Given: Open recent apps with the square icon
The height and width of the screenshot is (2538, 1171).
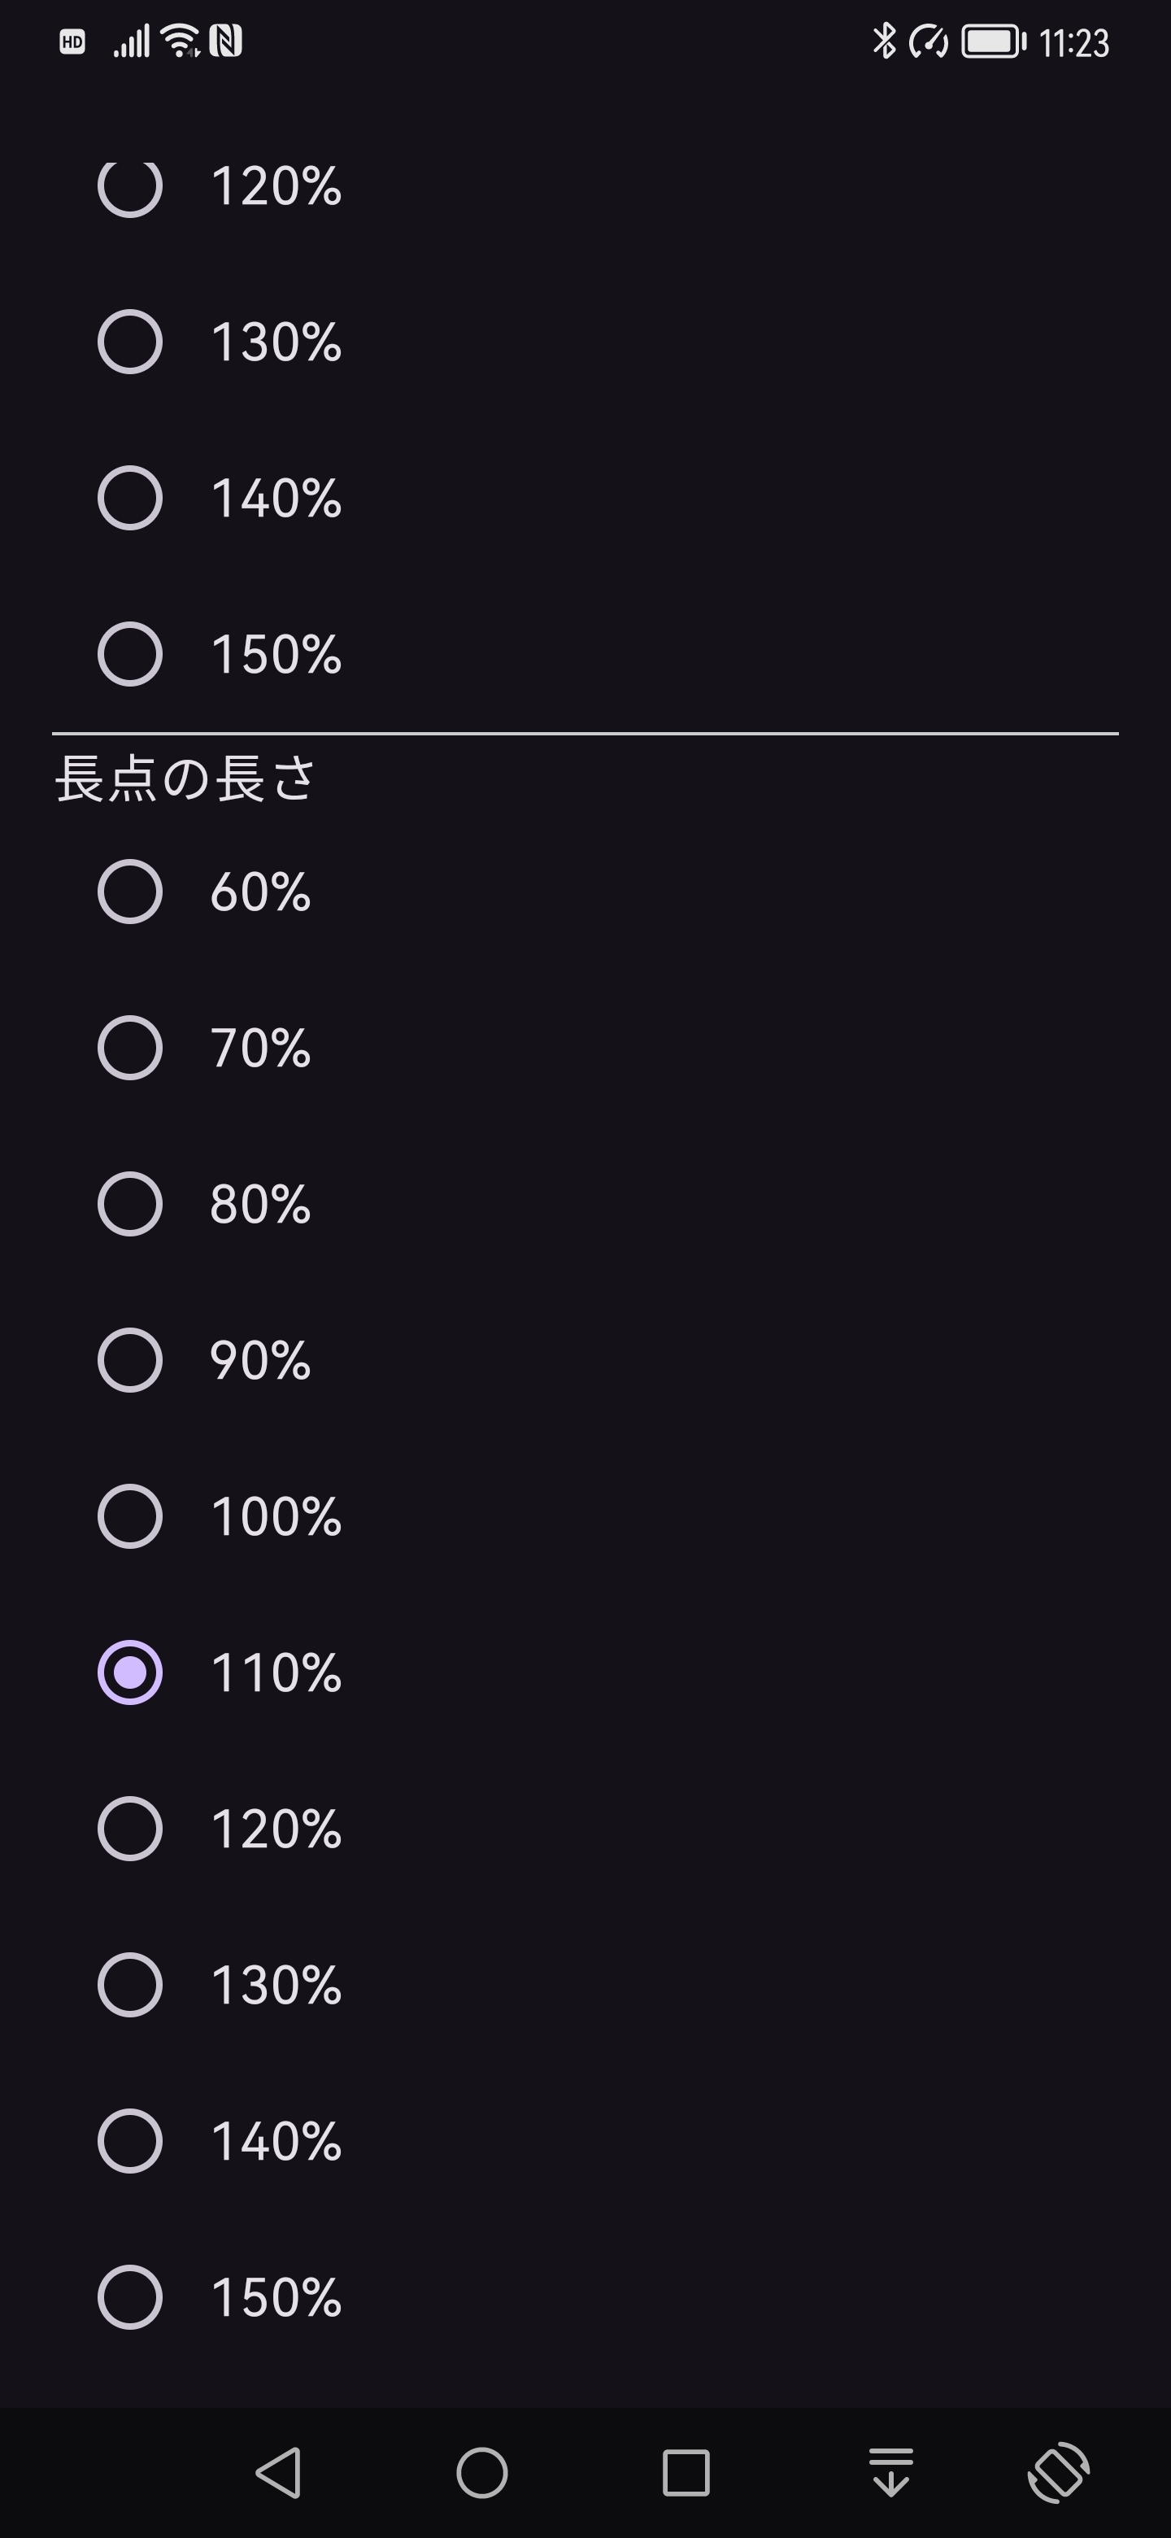Looking at the screenshot, I should [x=686, y=2473].
